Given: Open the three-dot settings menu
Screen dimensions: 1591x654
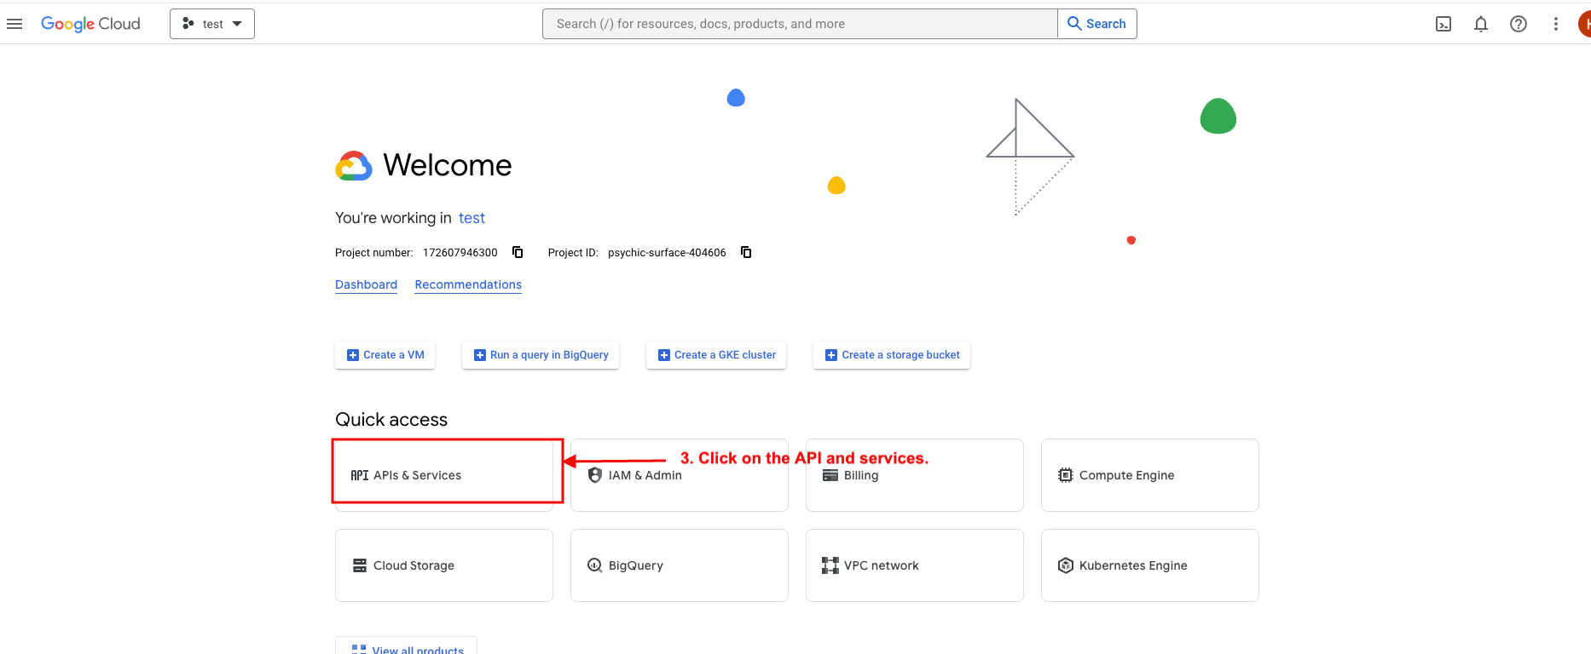Looking at the screenshot, I should pos(1556,24).
